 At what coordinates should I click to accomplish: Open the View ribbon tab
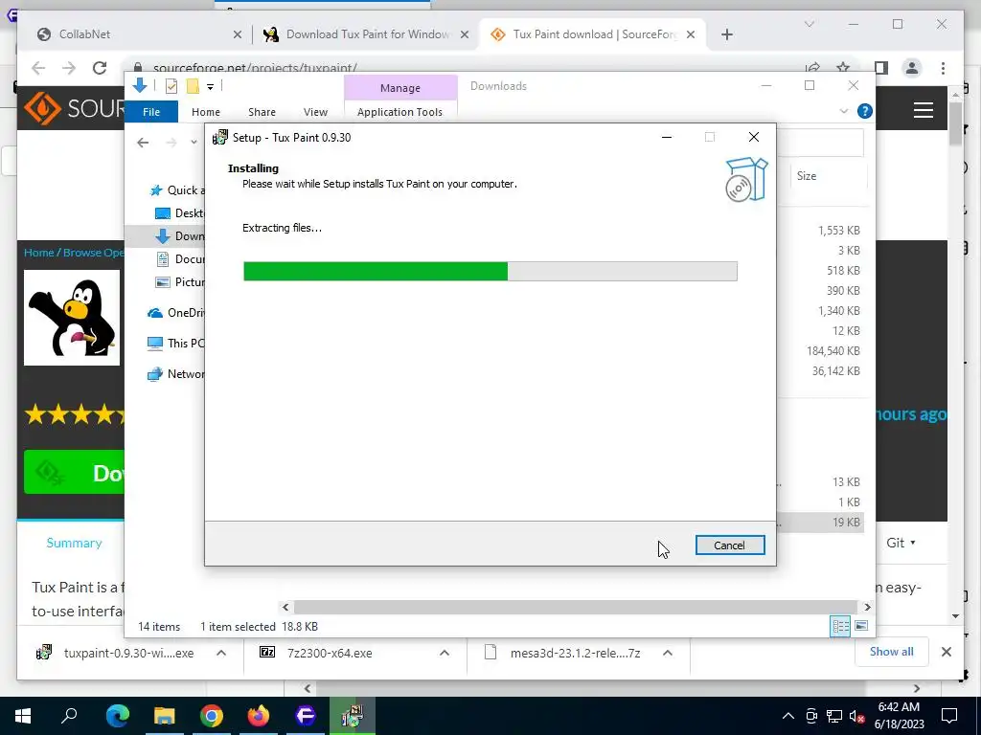point(315,112)
